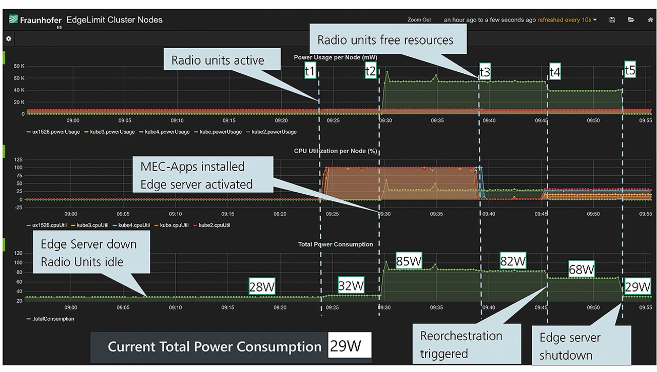Screen dimensions: 657x372
Task: Click the Save dashboard floppy disk icon
Action: tap(612, 20)
